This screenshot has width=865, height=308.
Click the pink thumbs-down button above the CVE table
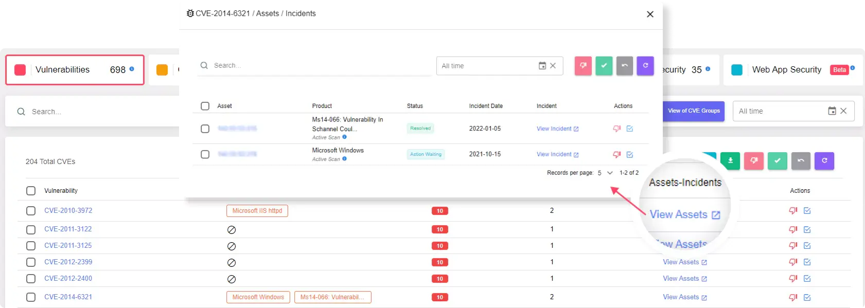click(754, 161)
